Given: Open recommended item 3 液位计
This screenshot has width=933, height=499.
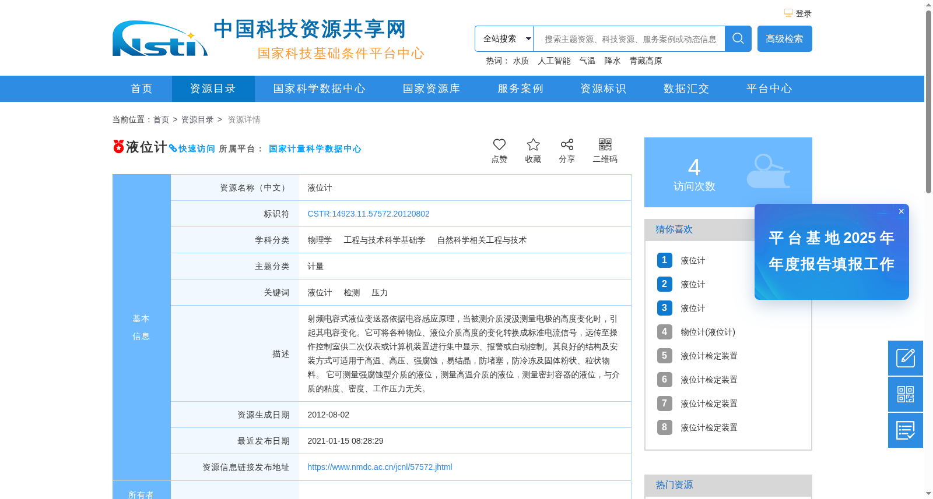Looking at the screenshot, I should coord(693,308).
